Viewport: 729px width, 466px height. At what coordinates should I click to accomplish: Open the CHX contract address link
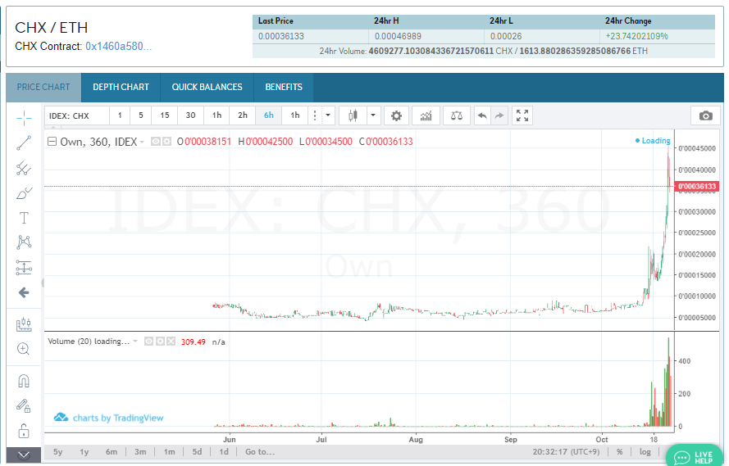(119, 47)
